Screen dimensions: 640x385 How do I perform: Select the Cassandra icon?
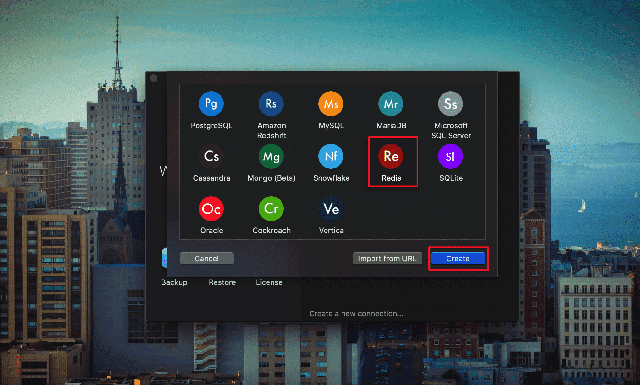click(211, 156)
